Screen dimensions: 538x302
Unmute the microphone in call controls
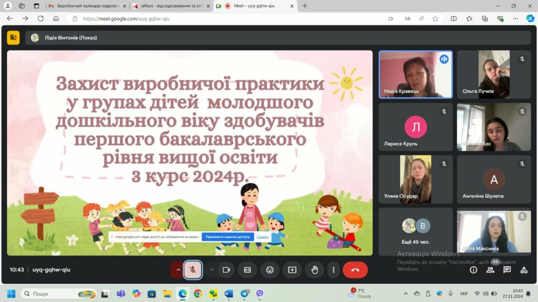point(193,270)
